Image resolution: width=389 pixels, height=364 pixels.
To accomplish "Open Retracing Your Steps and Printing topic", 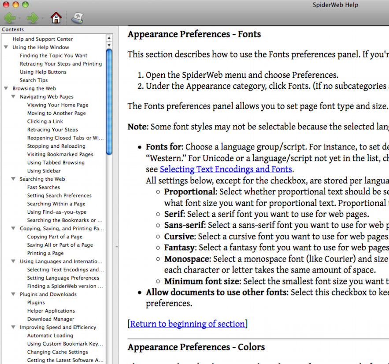I will 61,64.
